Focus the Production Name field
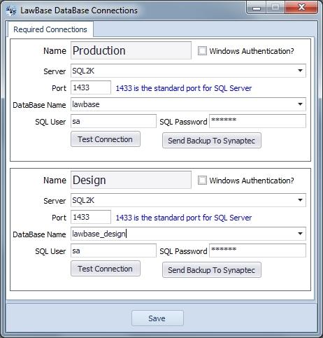 [x=131, y=50]
